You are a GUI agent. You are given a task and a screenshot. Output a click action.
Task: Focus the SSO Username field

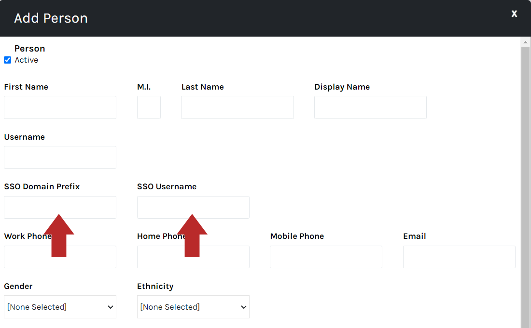tap(193, 208)
